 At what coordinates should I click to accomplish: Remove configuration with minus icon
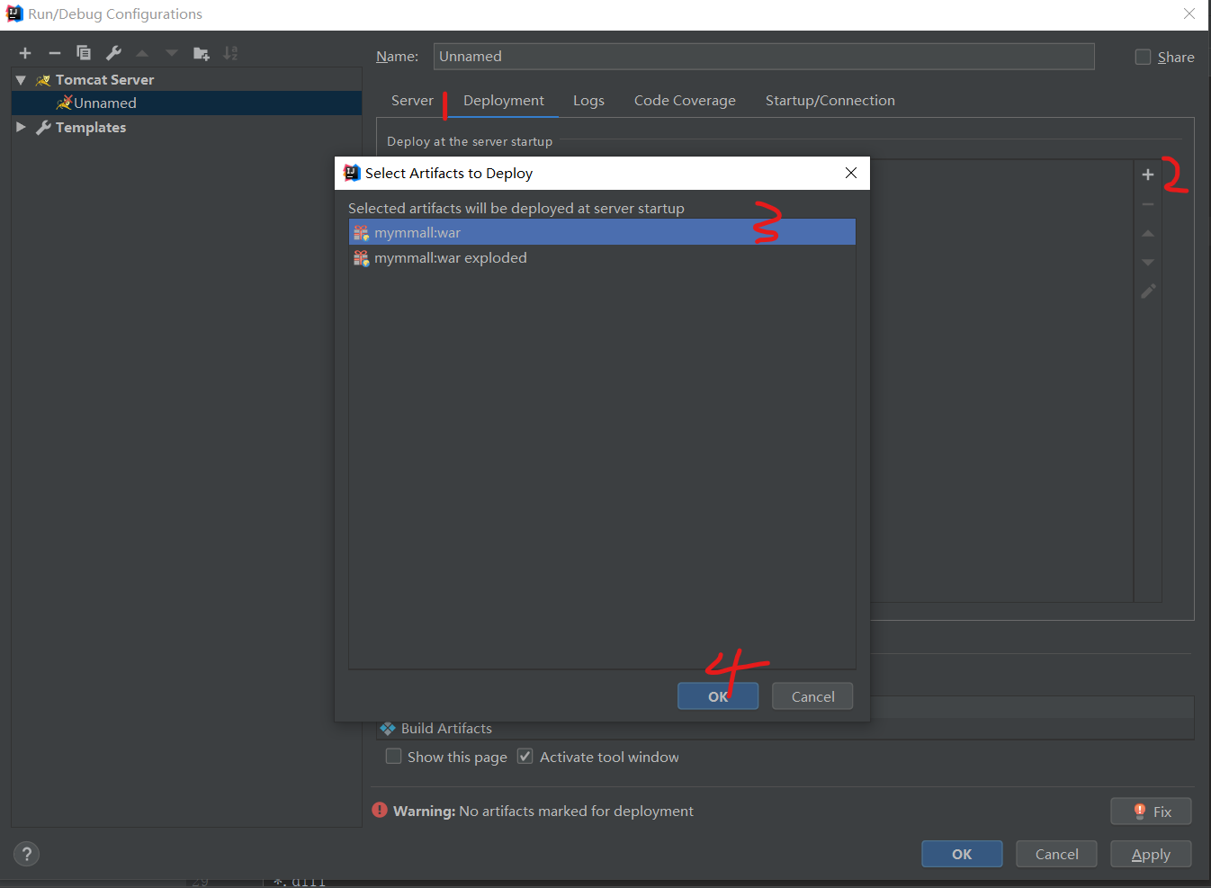tap(55, 53)
